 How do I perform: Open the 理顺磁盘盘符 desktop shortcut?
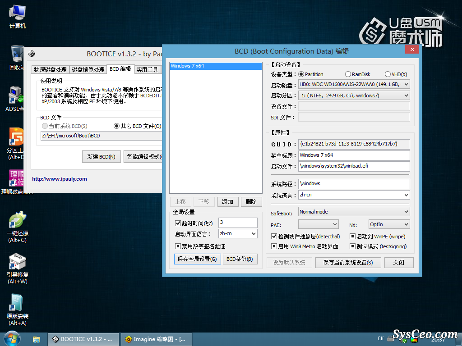16,182
